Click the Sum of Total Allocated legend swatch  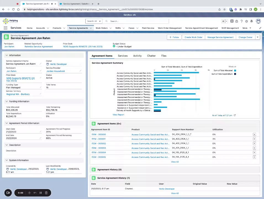[235, 70]
